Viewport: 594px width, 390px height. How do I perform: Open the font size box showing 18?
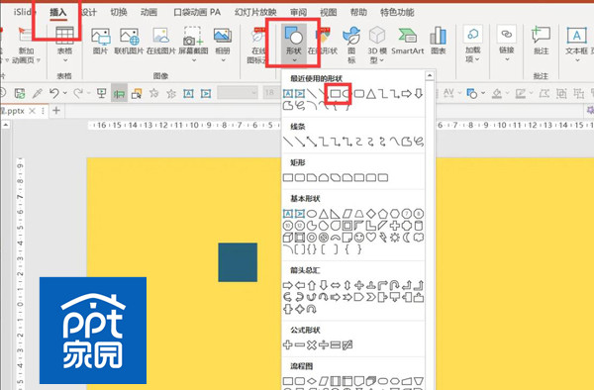pos(269,93)
